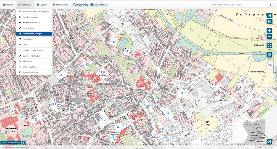Collapse the coordinate display arrow
Image resolution: width=277 pixels, height=149 pixels.
pyautogui.click(x=23, y=143)
